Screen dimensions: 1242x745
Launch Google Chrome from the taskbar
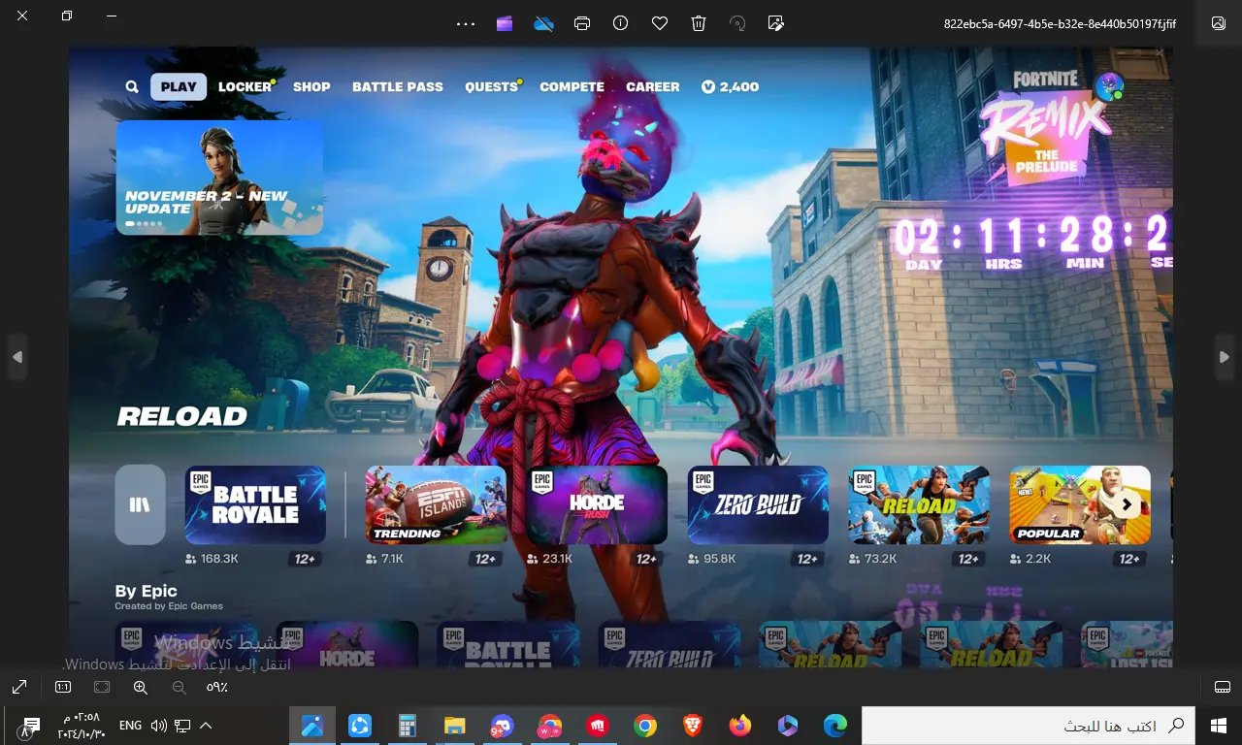point(645,726)
